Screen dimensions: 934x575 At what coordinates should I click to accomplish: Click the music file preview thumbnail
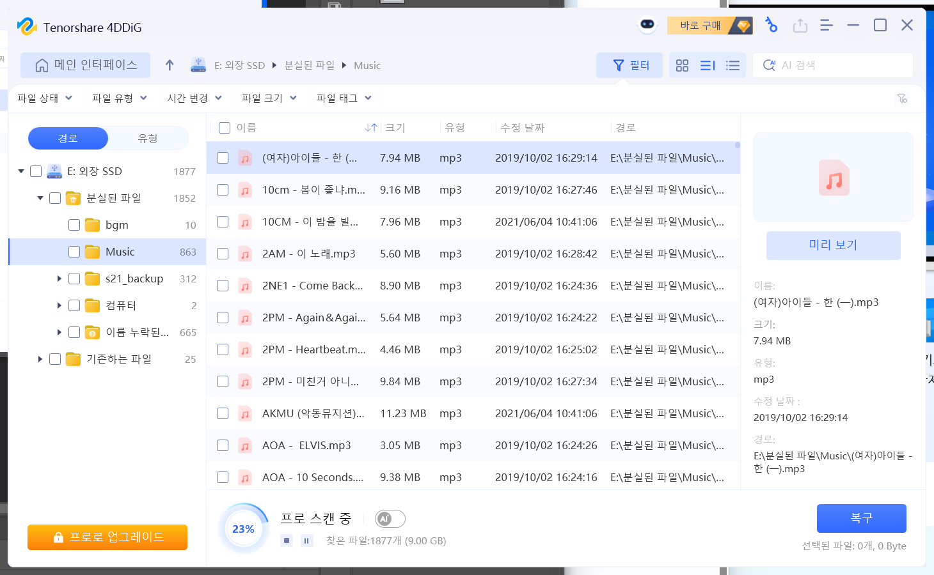[x=834, y=178]
